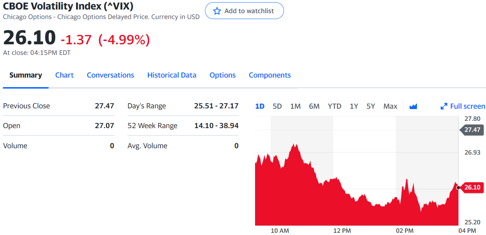Viewport: 486px width, 235px height.
Task: Select the Max chart range
Action: click(x=390, y=106)
